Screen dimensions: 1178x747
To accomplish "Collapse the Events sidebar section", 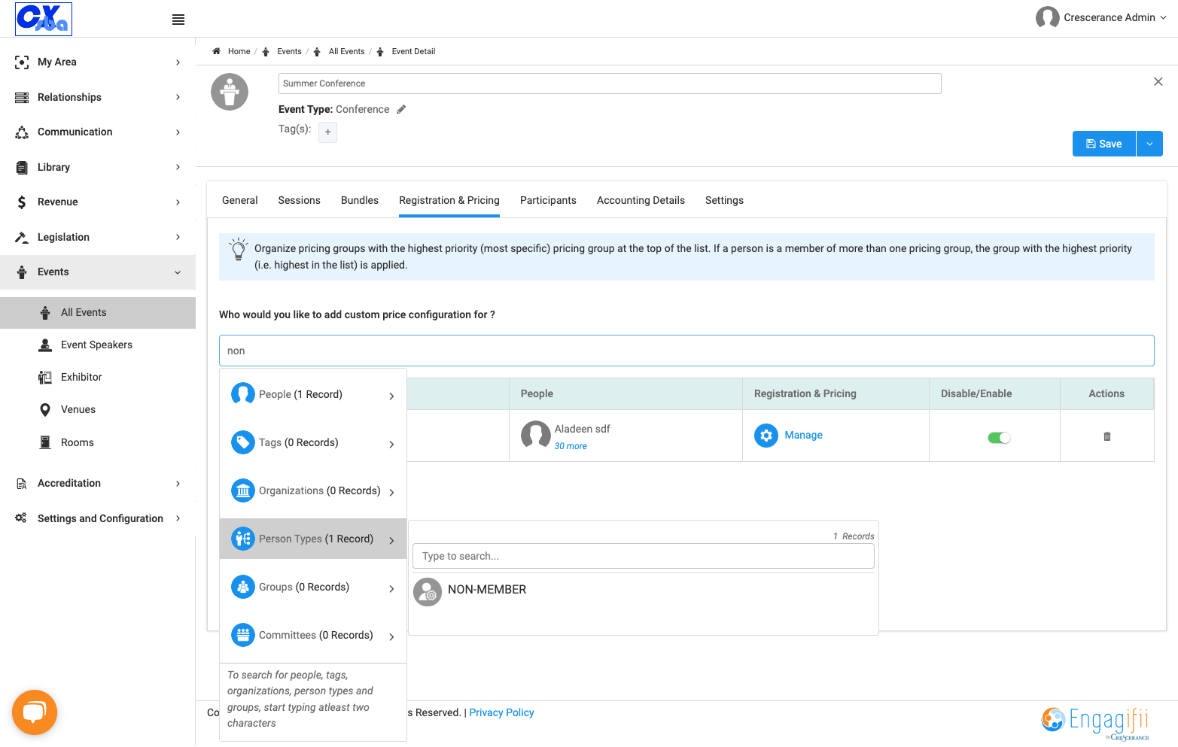I will point(98,272).
